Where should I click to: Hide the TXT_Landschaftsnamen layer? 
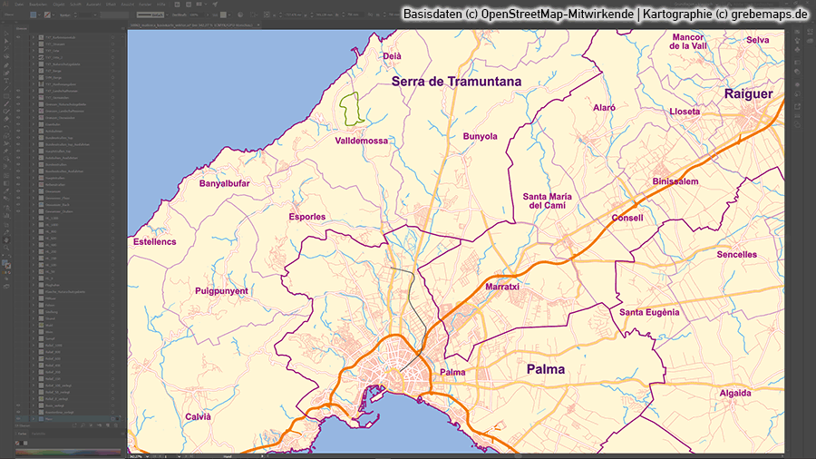pos(18,91)
